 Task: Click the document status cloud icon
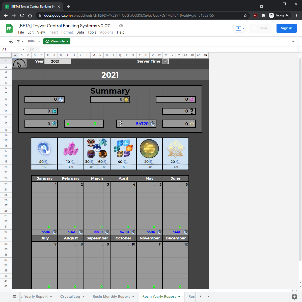[x=121, y=26]
